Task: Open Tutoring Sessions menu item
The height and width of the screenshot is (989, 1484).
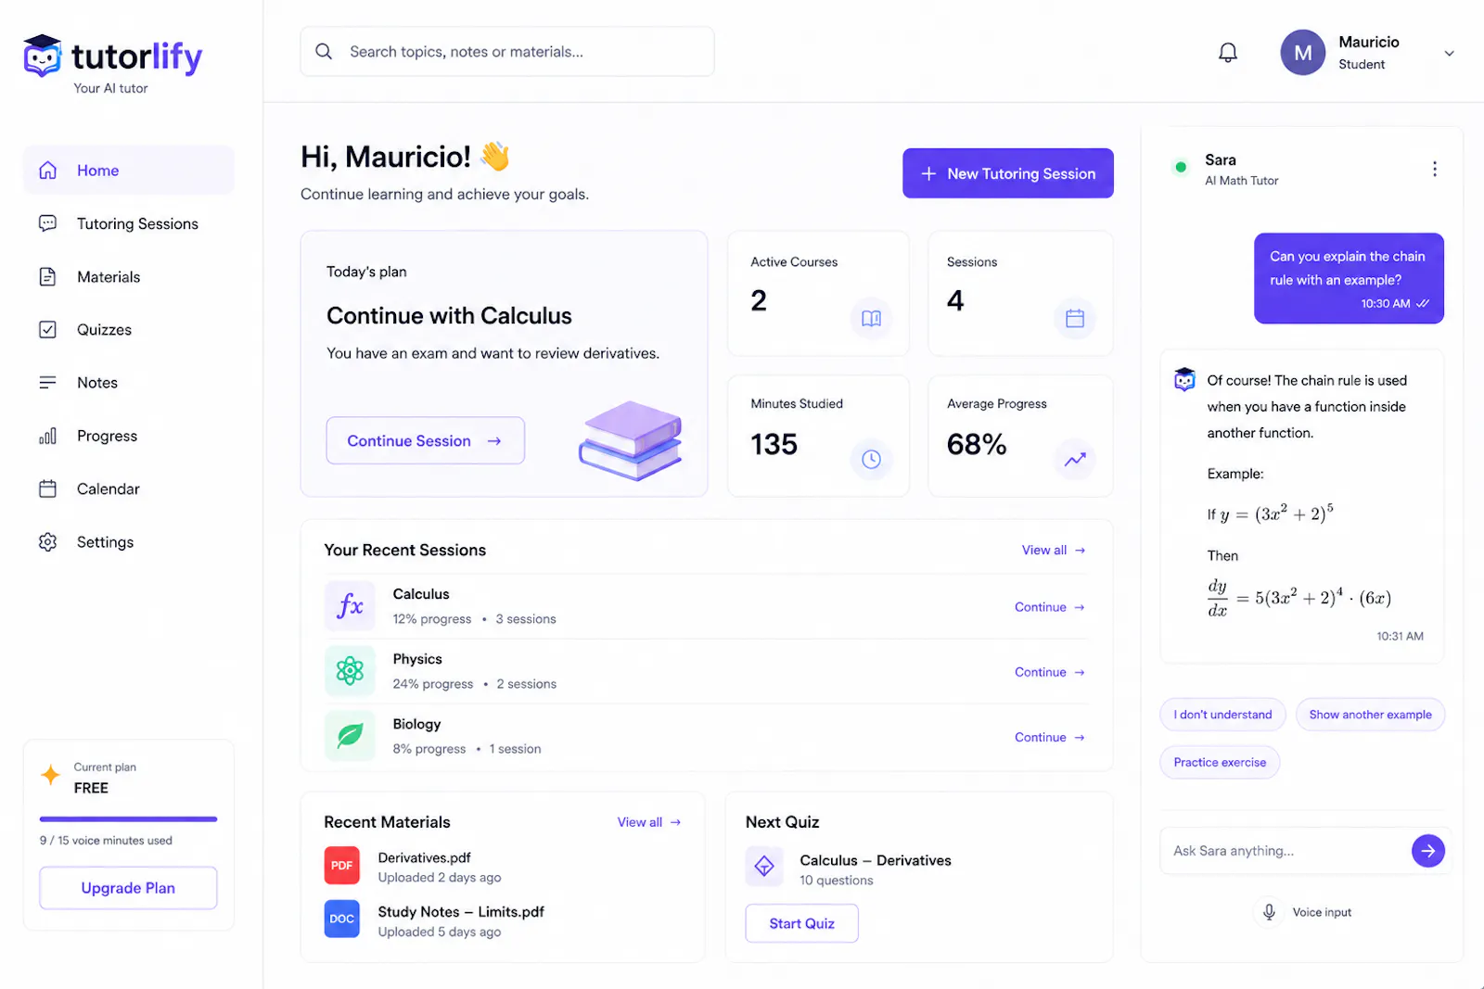Action: (x=129, y=223)
